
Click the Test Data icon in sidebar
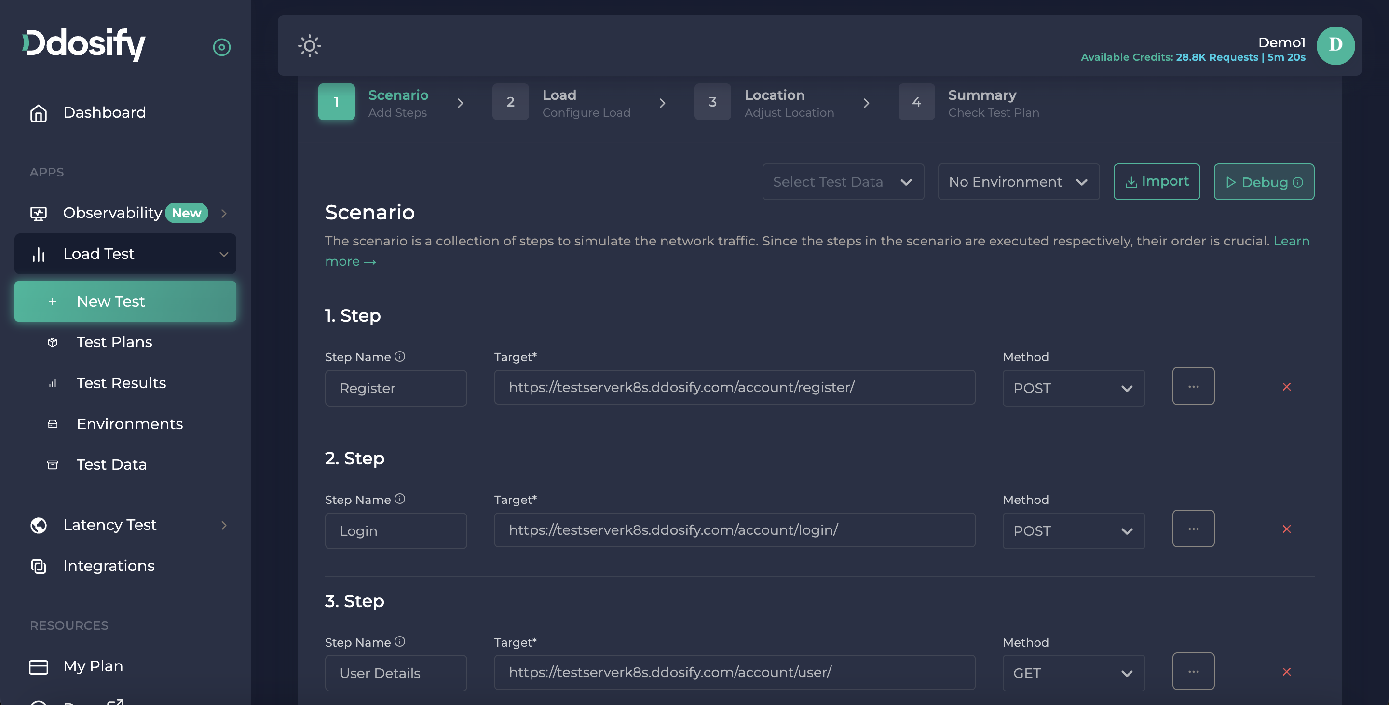click(52, 464)
